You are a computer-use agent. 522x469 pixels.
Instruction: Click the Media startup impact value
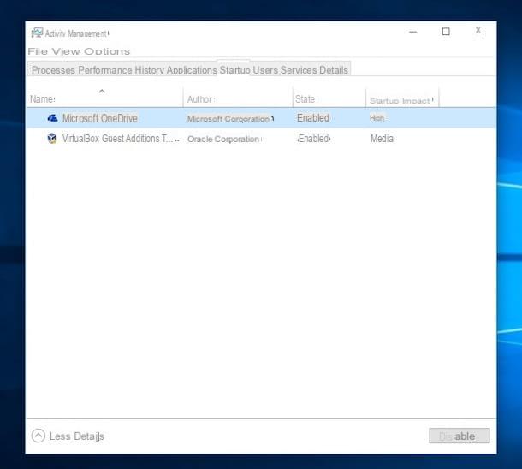coord(382,139)
